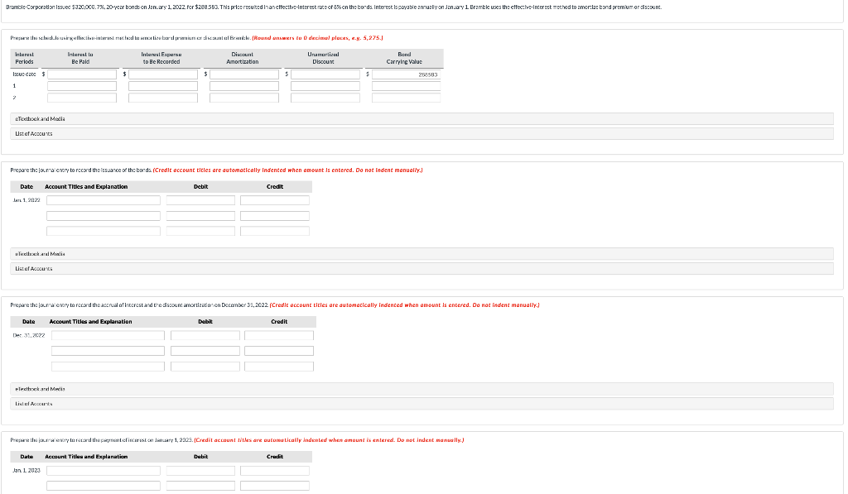This screenshot has height=494, width=848.
Task: Click first Credit field for Dec. 31, 2022
Action: click(279, 336)
